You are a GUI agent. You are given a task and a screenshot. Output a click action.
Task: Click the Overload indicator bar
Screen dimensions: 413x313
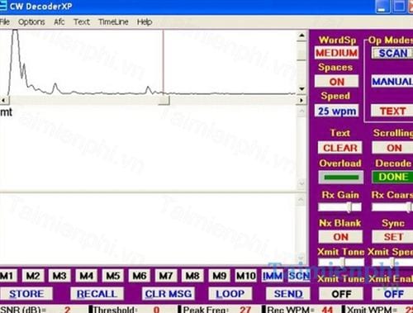coord(341,178)
